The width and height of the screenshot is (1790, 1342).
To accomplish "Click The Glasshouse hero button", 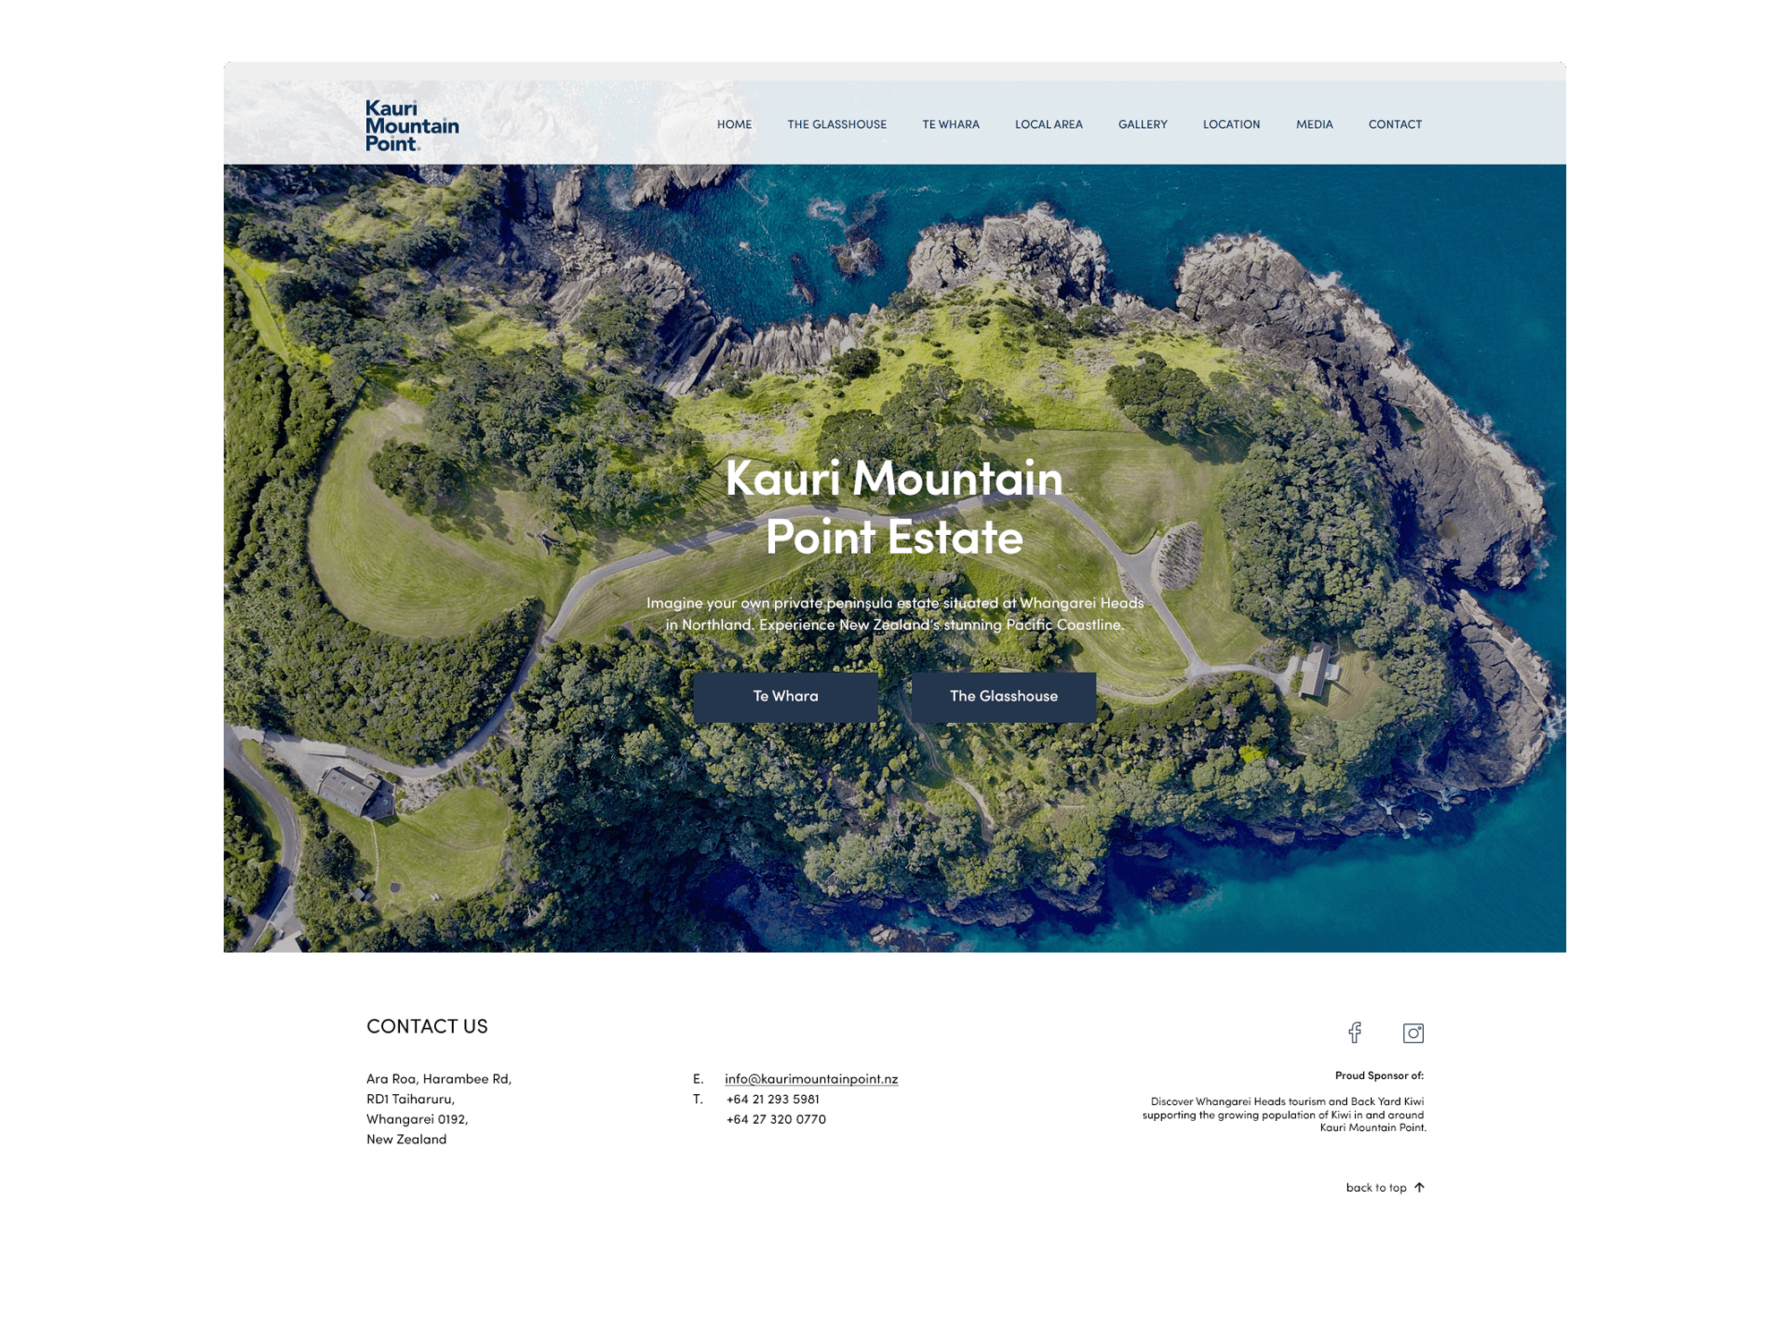I will pos(1003,695).
